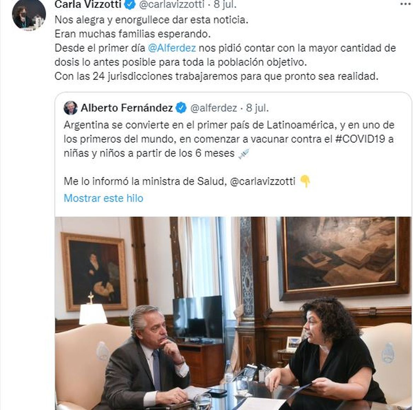Open the @alferdez handle in quoted tweet
413x410 pixels.
tap(214, 108)
